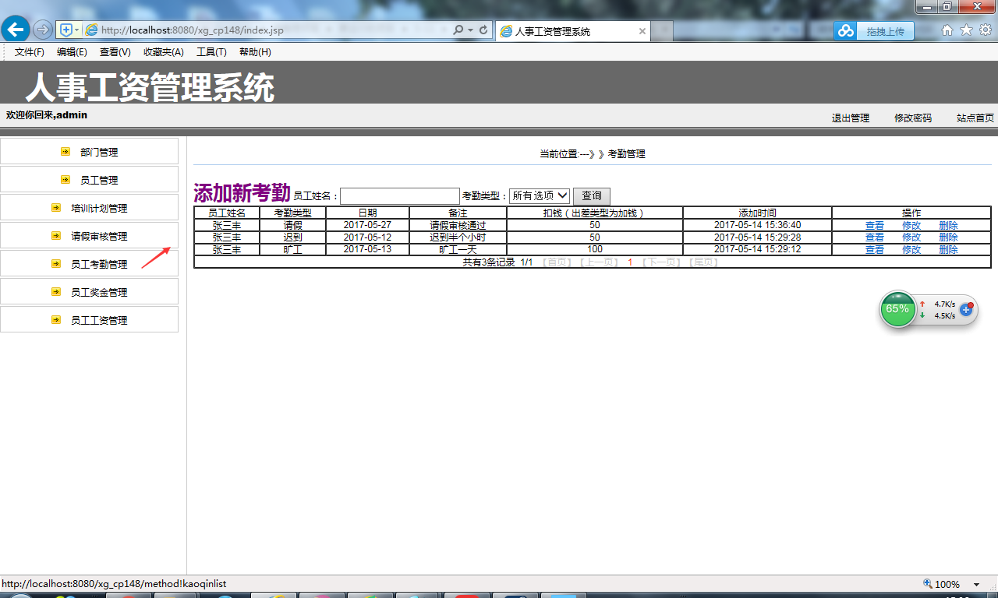Image resolution: width=998 pixels, height=598 pixels.
Task: Click the yellow arrow icon beside 请假审核管理
Action: point(56,236)
